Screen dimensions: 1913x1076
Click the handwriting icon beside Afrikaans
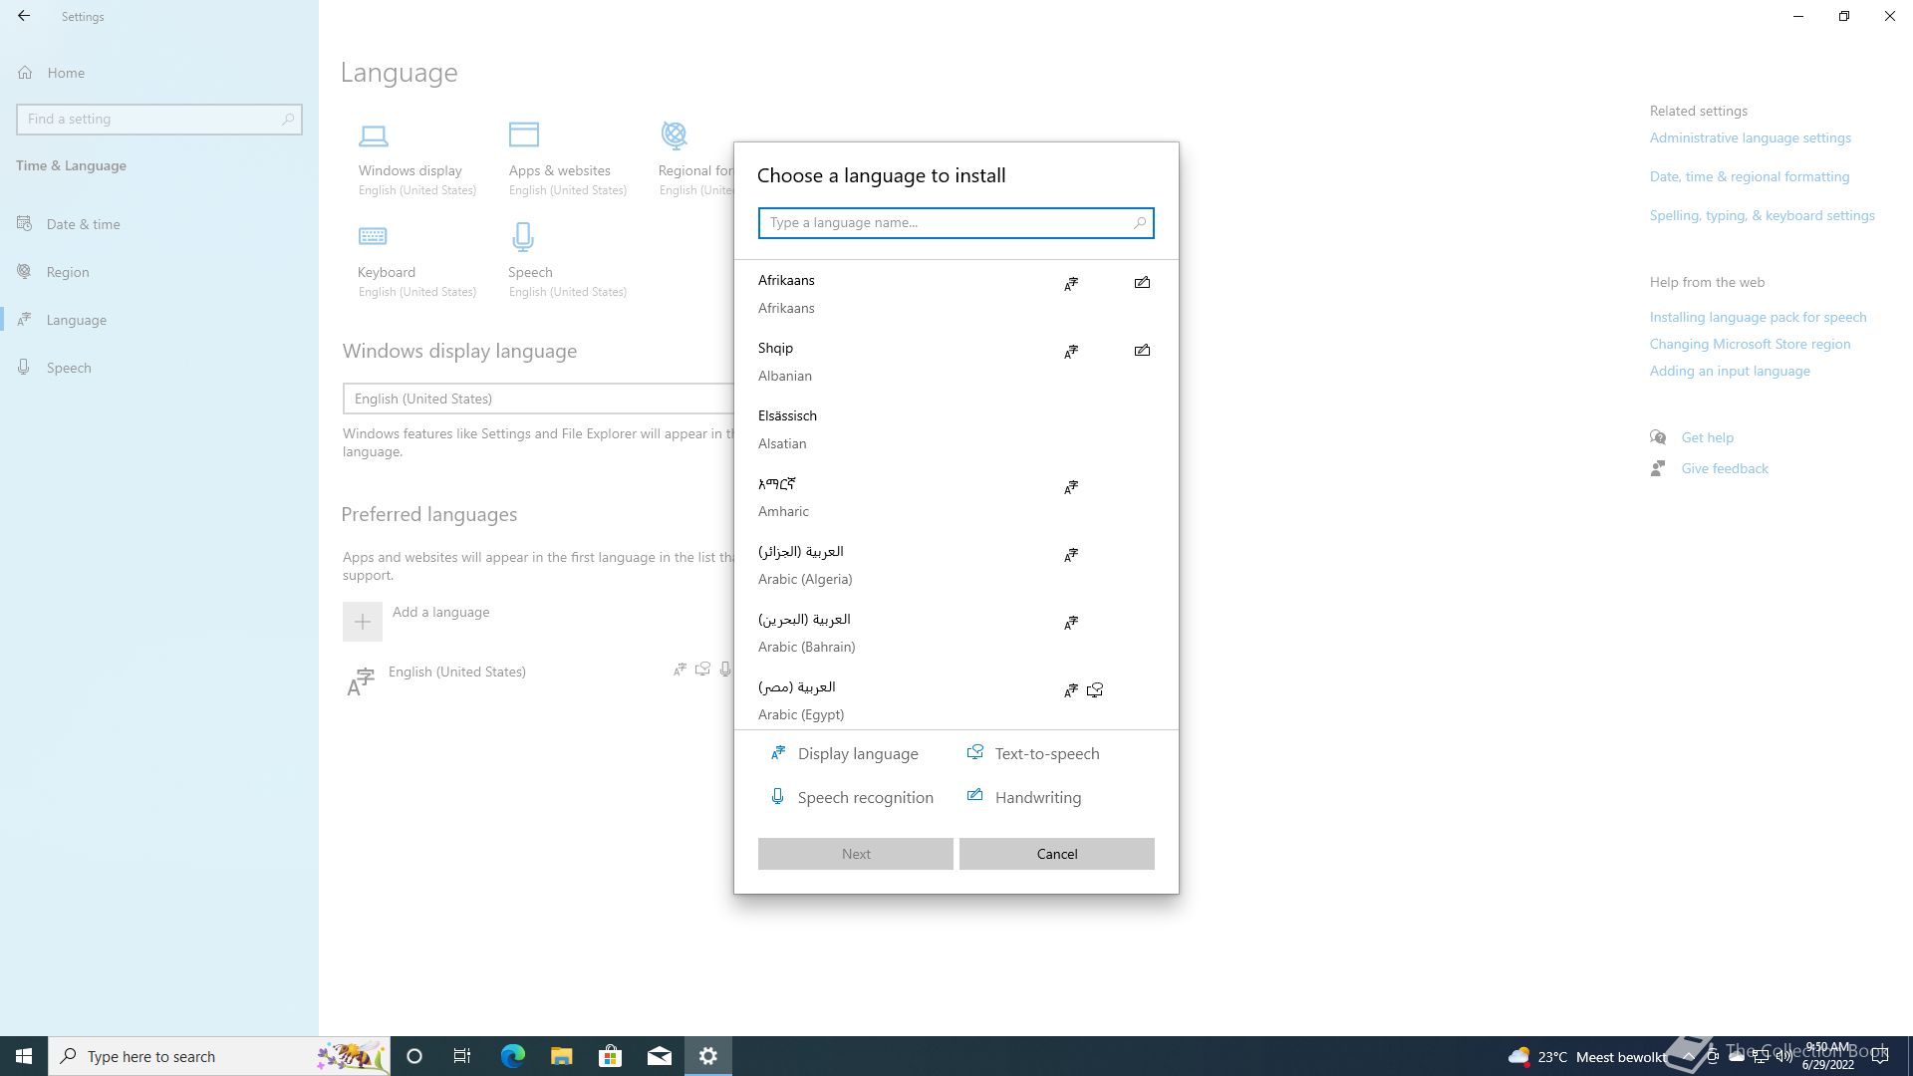[1142, 283]
